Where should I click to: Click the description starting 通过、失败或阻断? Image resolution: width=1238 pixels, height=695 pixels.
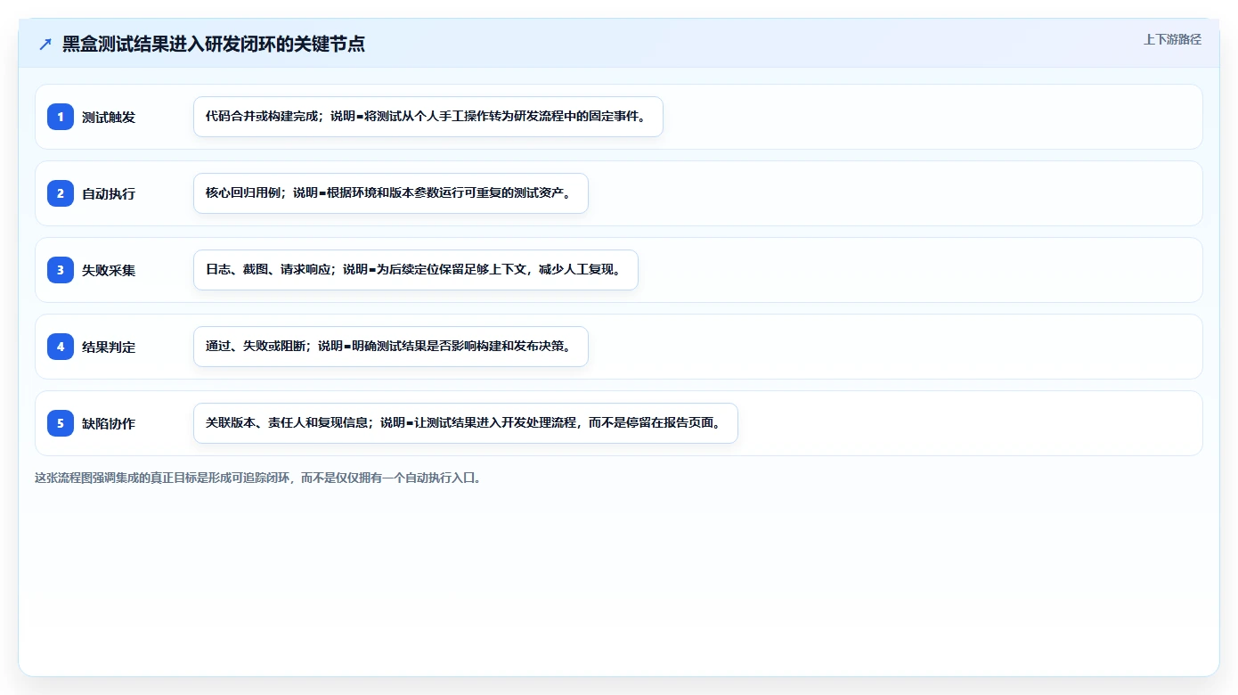point(391,347)
